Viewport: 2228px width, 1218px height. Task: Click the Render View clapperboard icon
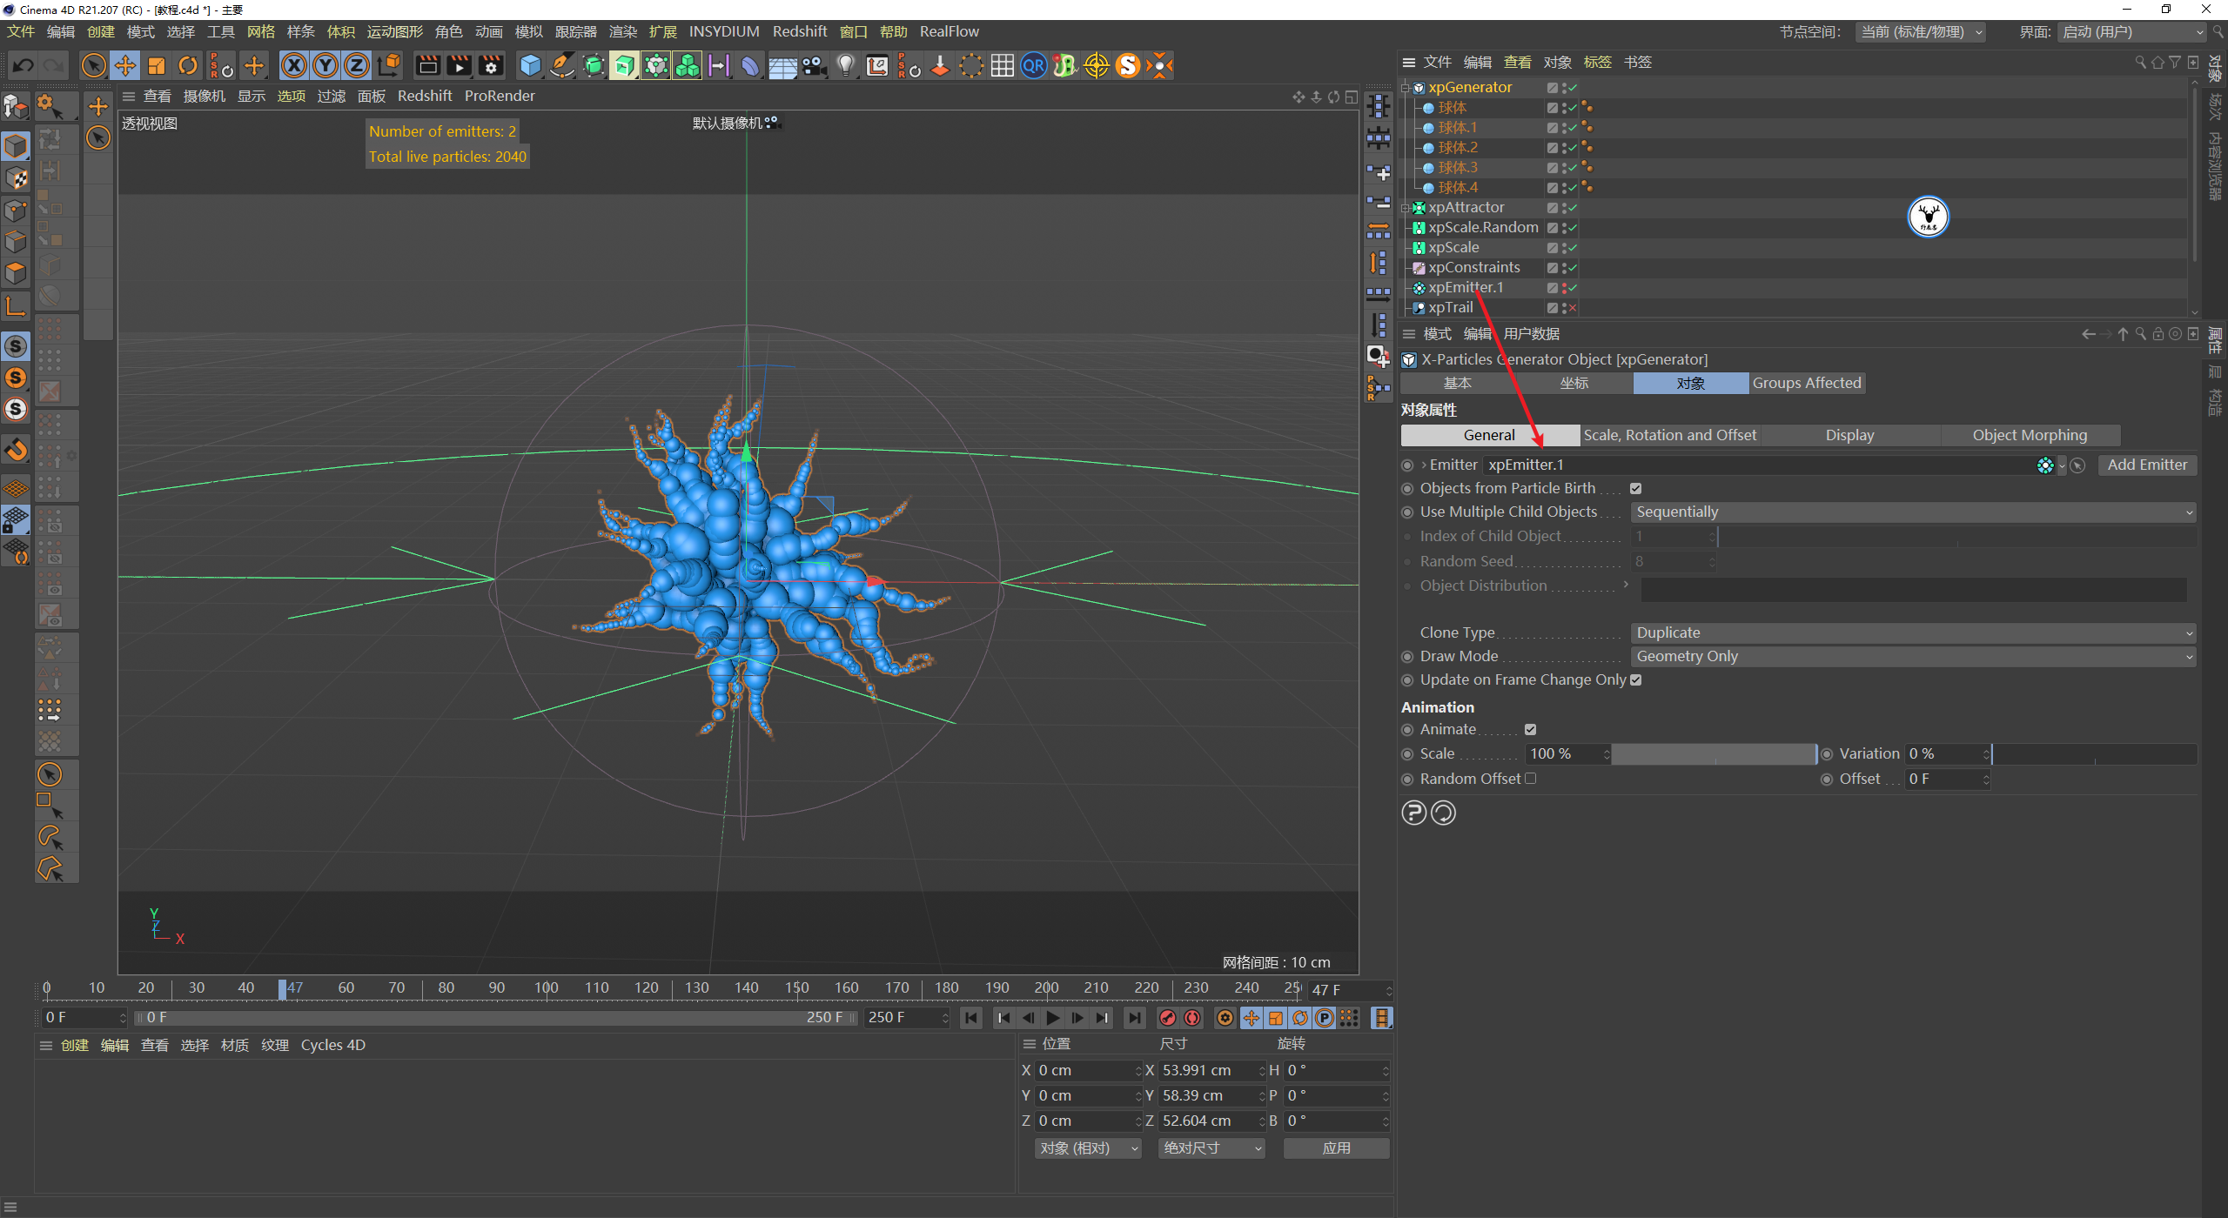pyautogui.click(x=427, y=65)
